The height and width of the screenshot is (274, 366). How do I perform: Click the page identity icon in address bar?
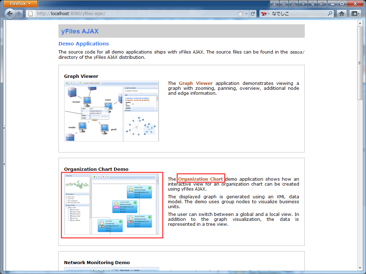[x=31, y=14]
